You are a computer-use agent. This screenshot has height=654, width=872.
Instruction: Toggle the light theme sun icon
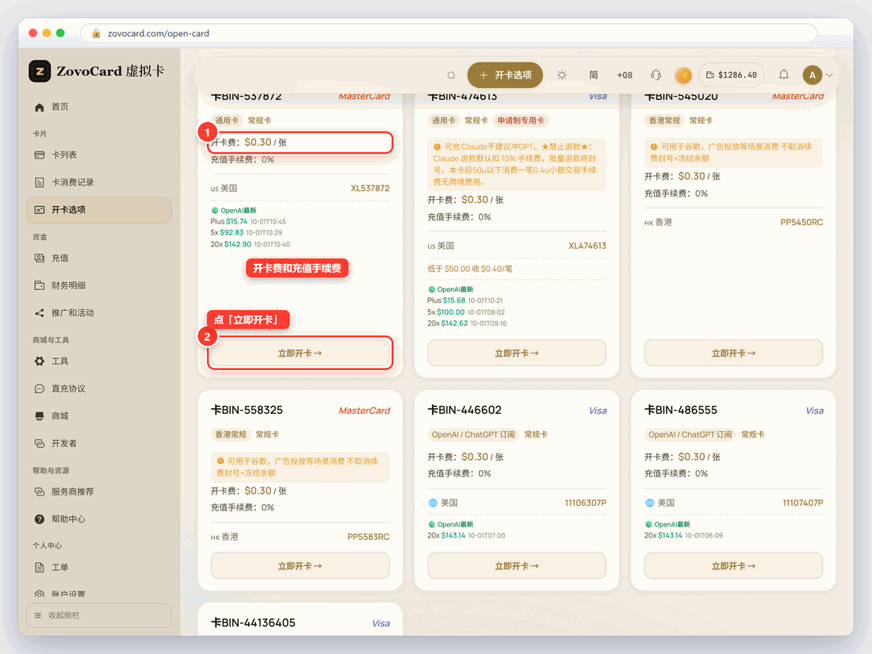tap(562, 75)
